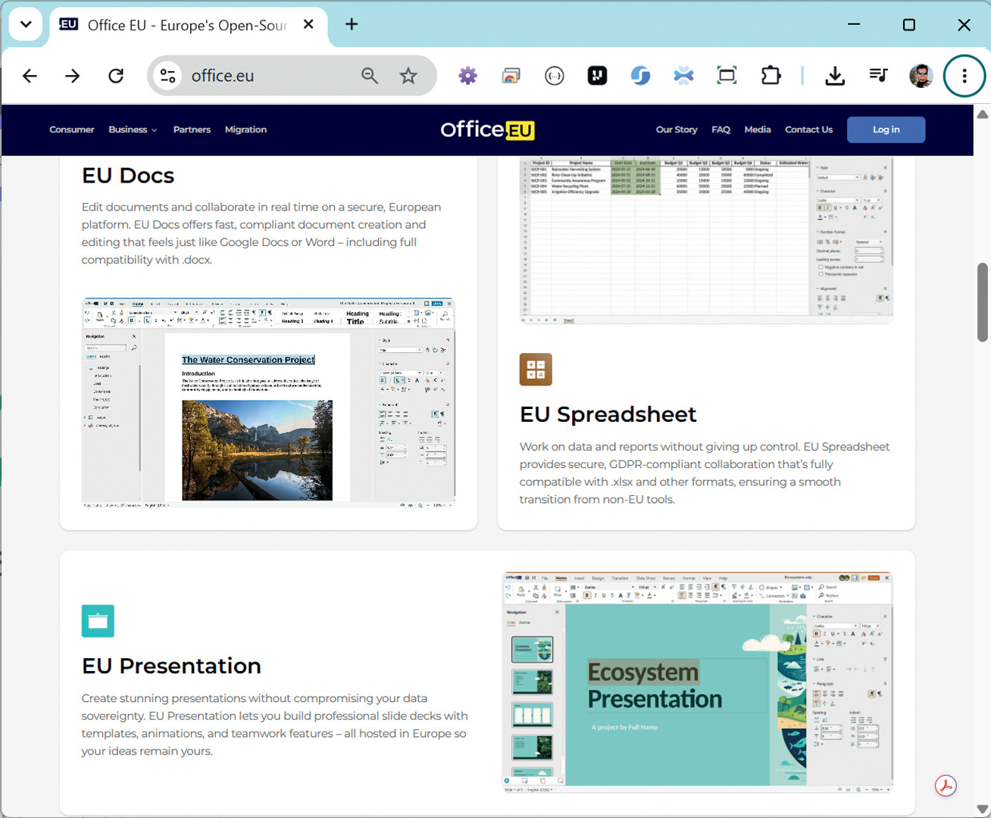Select the Office EU browser tab
The height and width of the screenshot is (818, 991).
point(189,26)
